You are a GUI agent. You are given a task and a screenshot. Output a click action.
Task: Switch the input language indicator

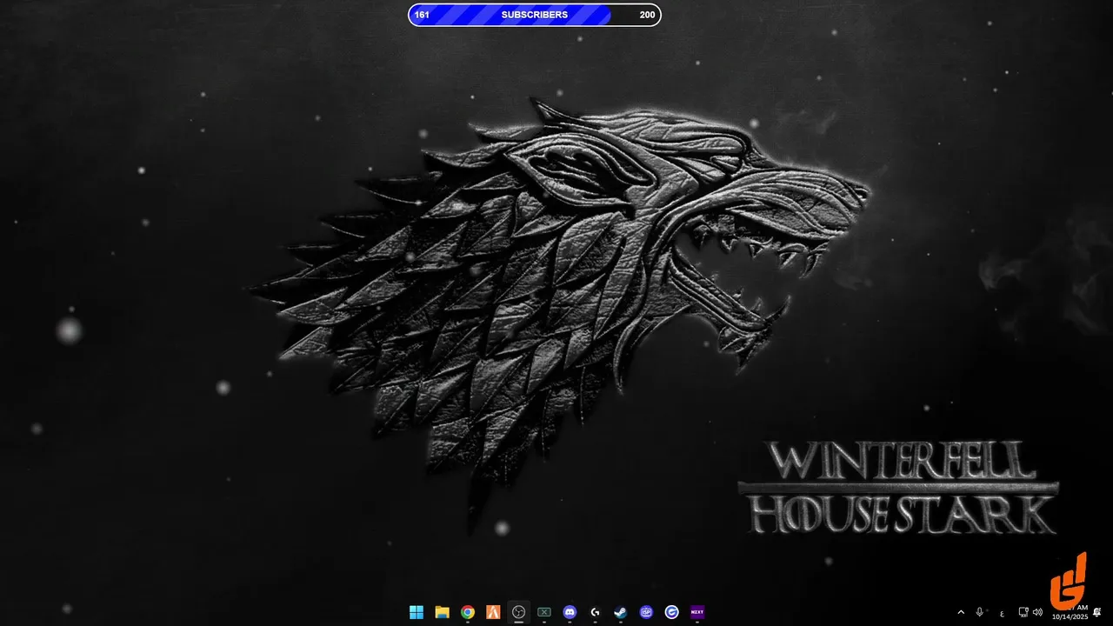click(x=1002, y=613)
